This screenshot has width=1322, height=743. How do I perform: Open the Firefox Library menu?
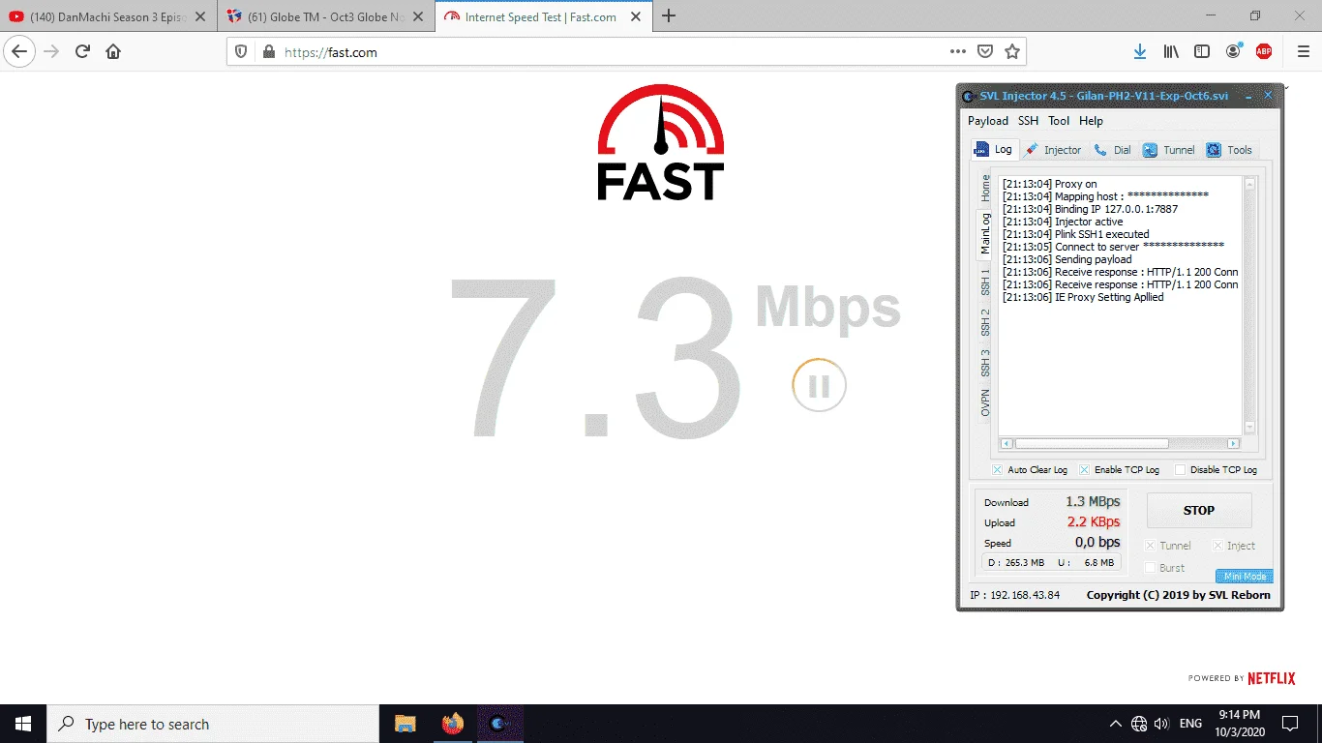pyautogui.click(x=1171, y=52)
